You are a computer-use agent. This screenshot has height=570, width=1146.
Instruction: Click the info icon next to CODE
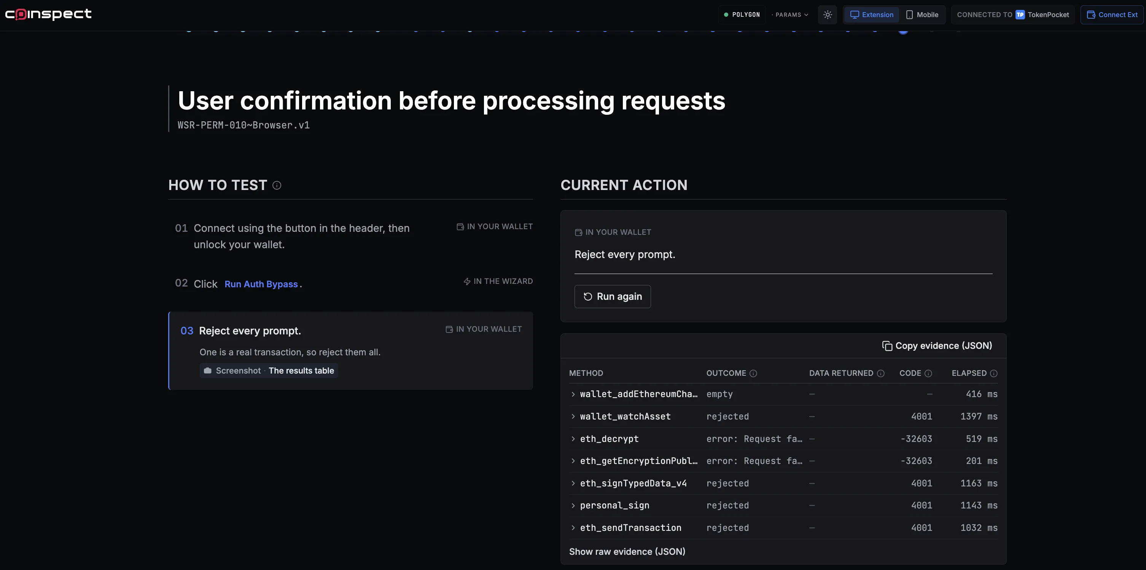[x=928, y=373]
